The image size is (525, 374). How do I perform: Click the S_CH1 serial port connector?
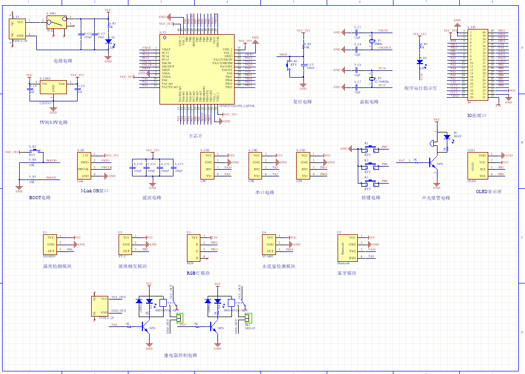(208, 165)
